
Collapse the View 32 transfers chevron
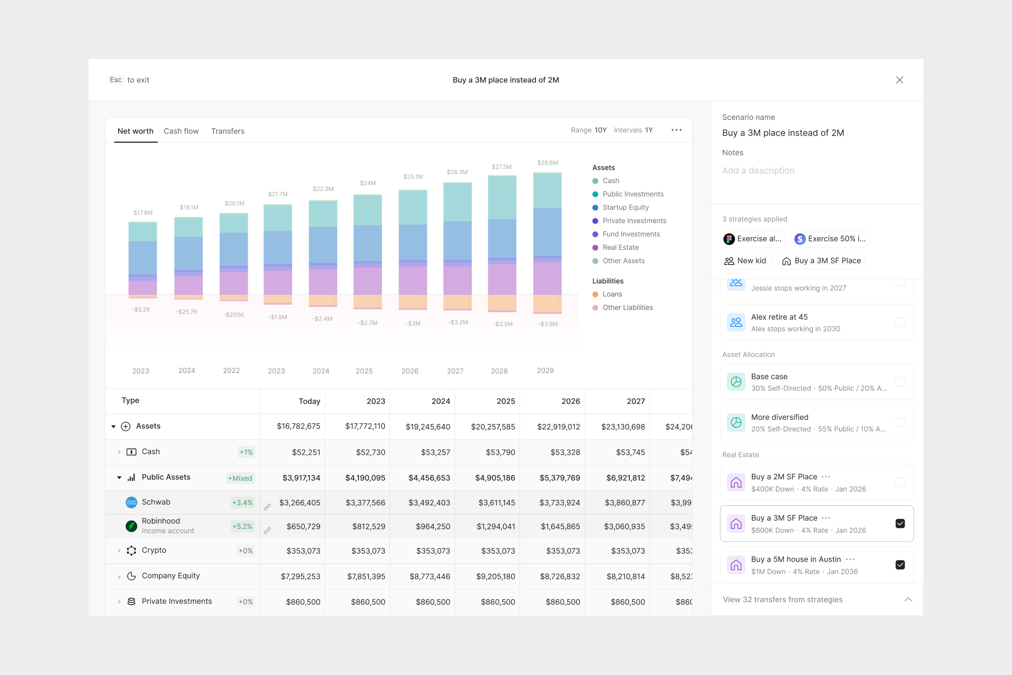(908, 600)
